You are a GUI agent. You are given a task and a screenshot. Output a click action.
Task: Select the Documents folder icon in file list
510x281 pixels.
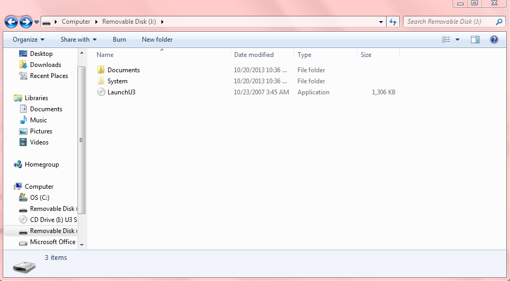click(x=101, y=70)
